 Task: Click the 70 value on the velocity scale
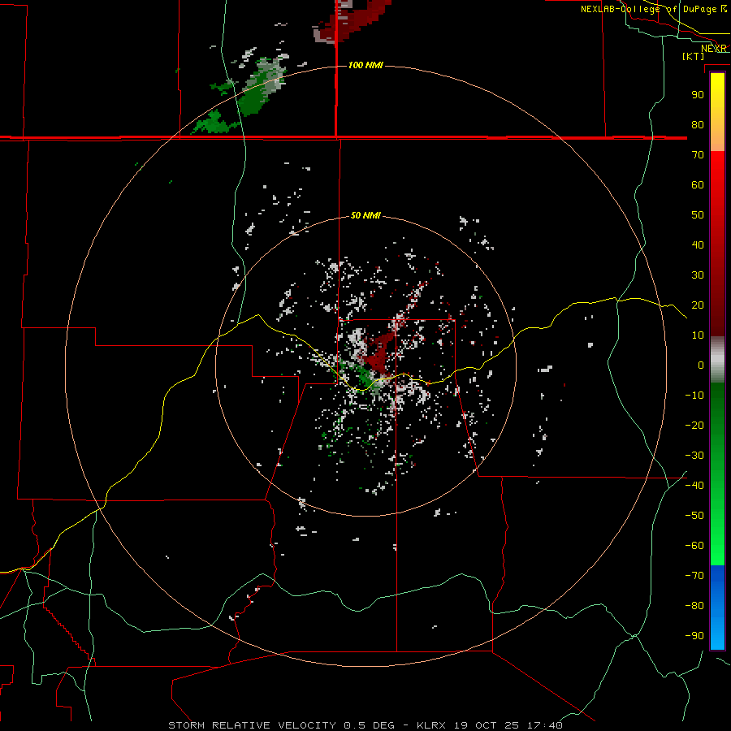698,155
